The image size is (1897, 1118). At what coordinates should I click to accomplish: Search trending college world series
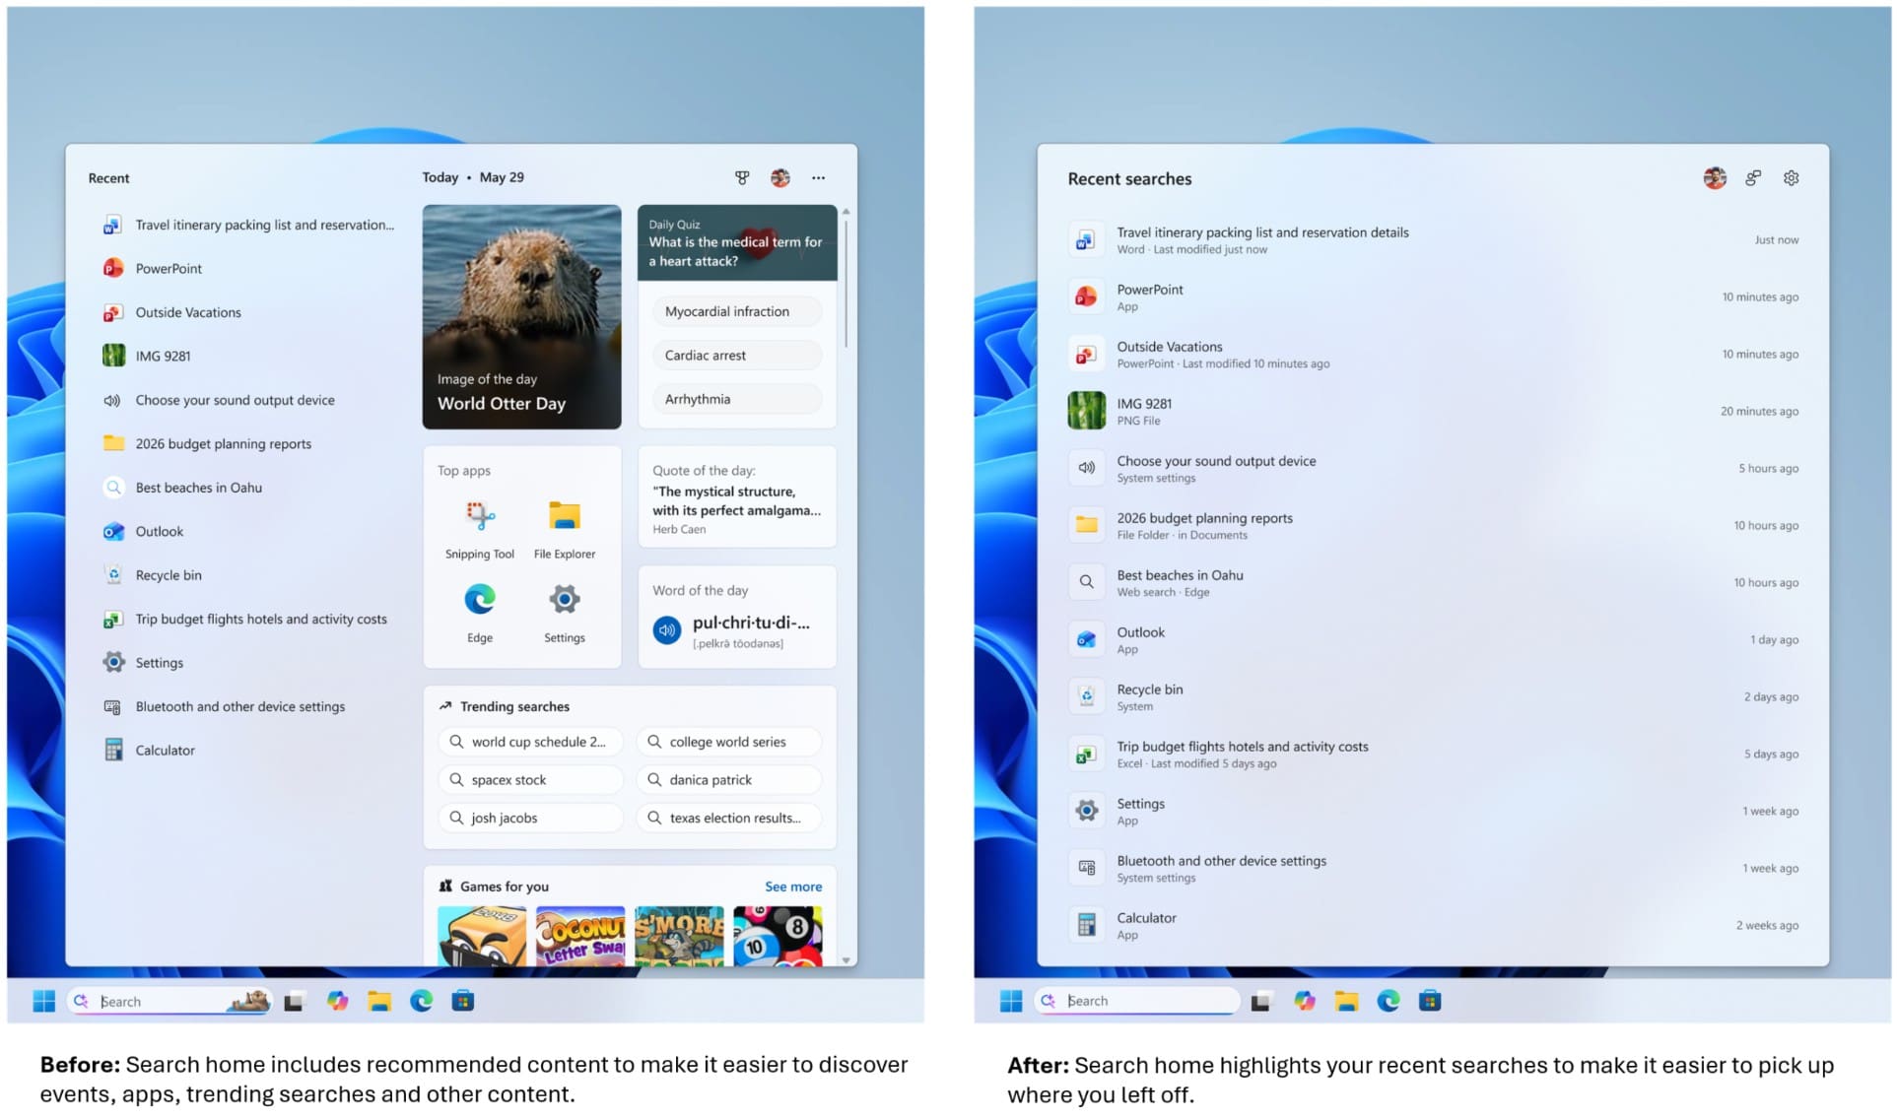[729, 742]
